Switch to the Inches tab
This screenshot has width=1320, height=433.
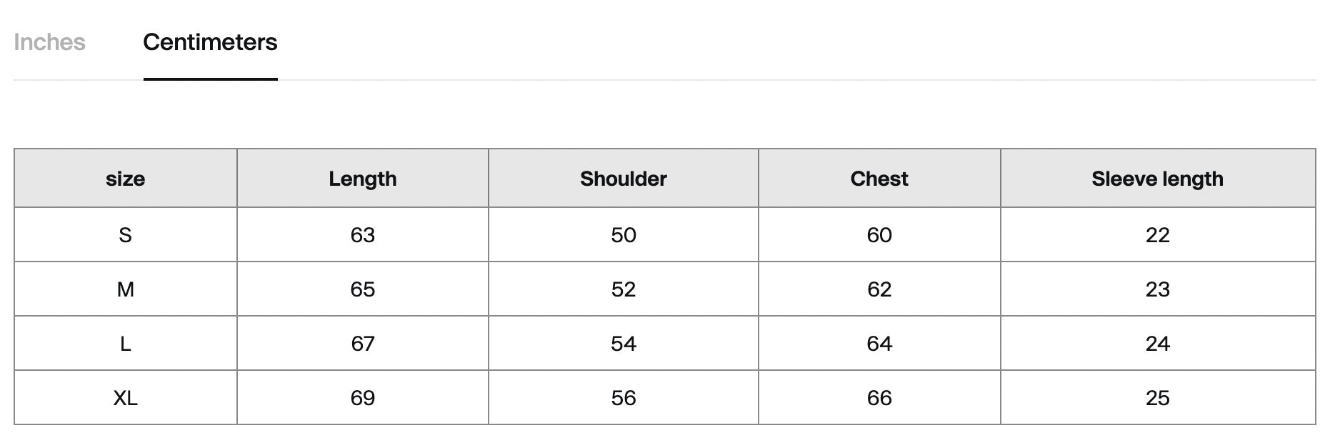click(x=49, y=42)
